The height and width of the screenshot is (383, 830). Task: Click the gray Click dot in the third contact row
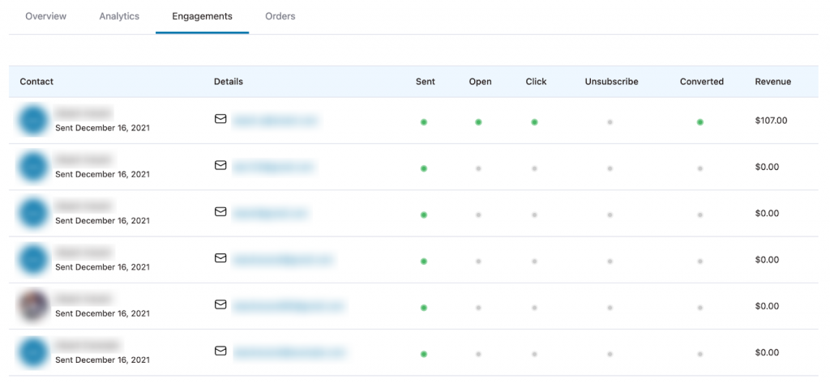[535, 215]
